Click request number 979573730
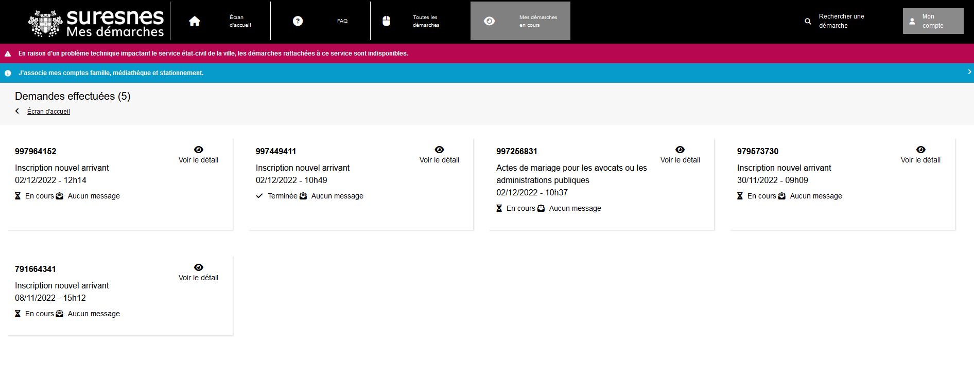 tap(758, 151)
